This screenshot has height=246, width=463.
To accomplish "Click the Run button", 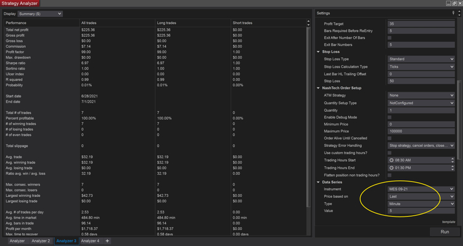I will (x=444, y=232).
